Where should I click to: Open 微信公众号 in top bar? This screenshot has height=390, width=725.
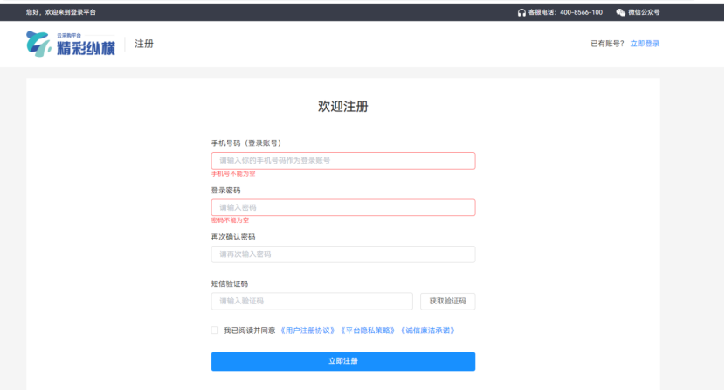(644, 12)
